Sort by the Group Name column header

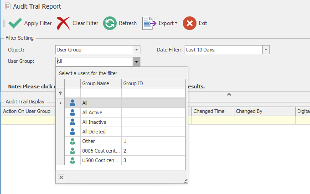(x=100, y=84)
